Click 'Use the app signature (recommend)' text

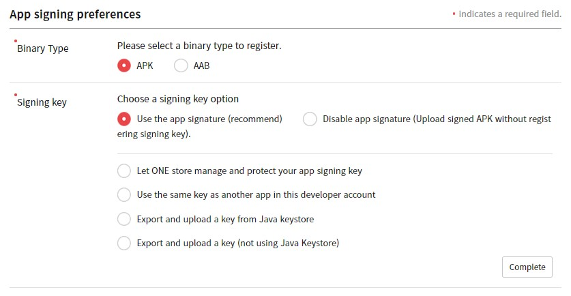pyautogui.click(x=209, y=119)
